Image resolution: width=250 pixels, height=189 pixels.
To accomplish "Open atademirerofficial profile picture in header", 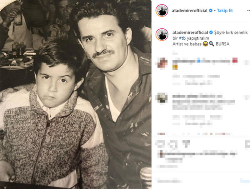I will 162,10.
